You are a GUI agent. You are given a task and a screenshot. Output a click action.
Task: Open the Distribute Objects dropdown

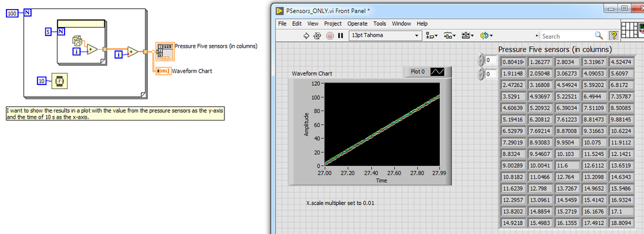[450, 35]
